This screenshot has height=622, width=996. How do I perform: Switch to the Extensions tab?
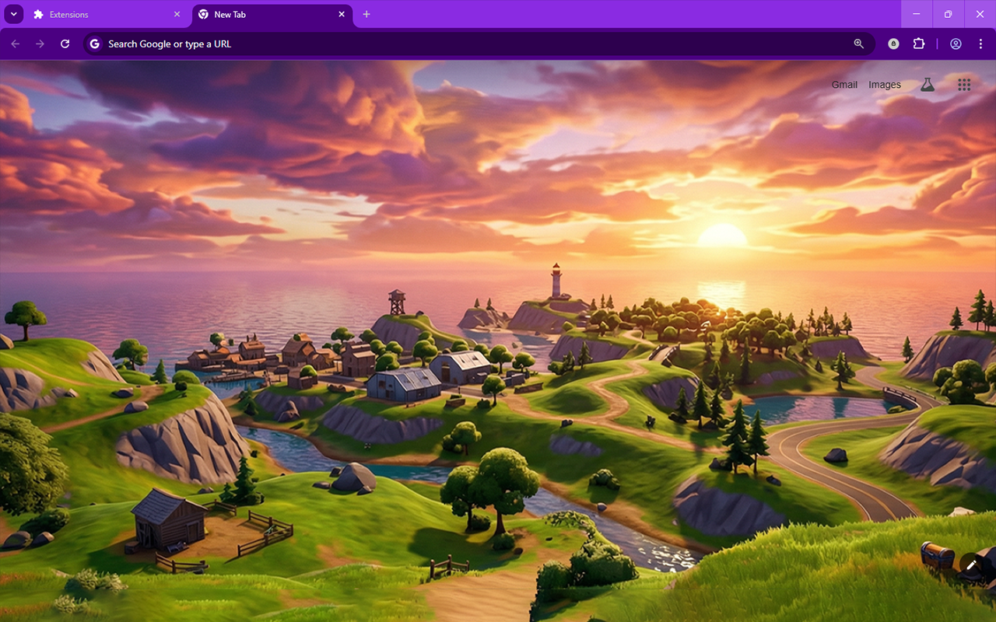93,14
